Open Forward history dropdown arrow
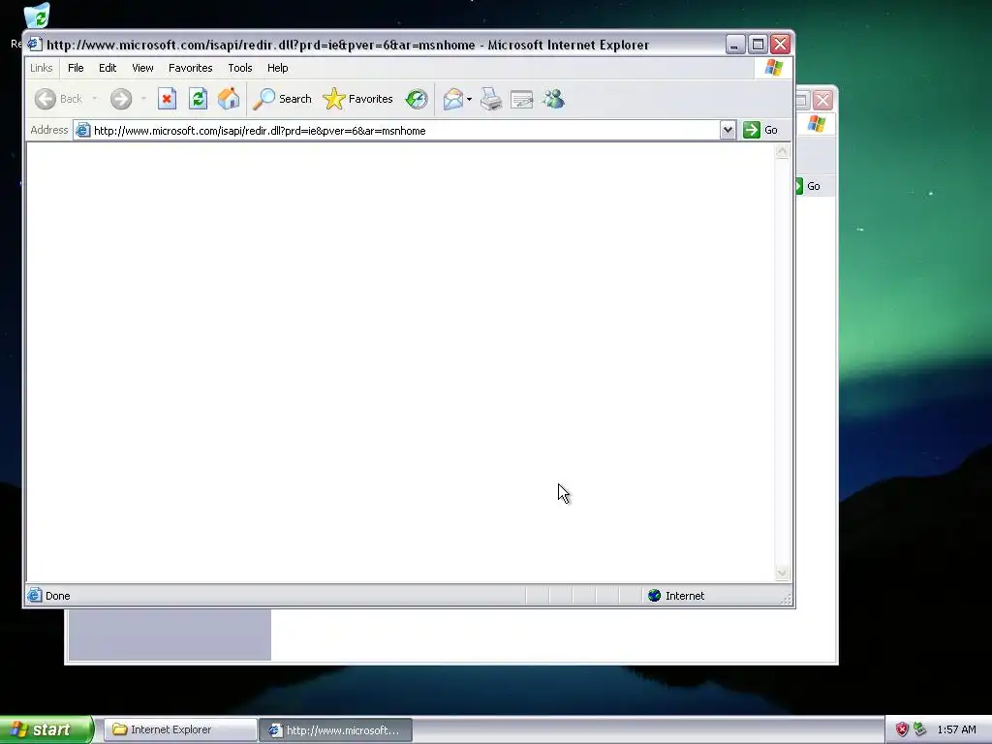 pyautogui.click(x=143, y=99)
